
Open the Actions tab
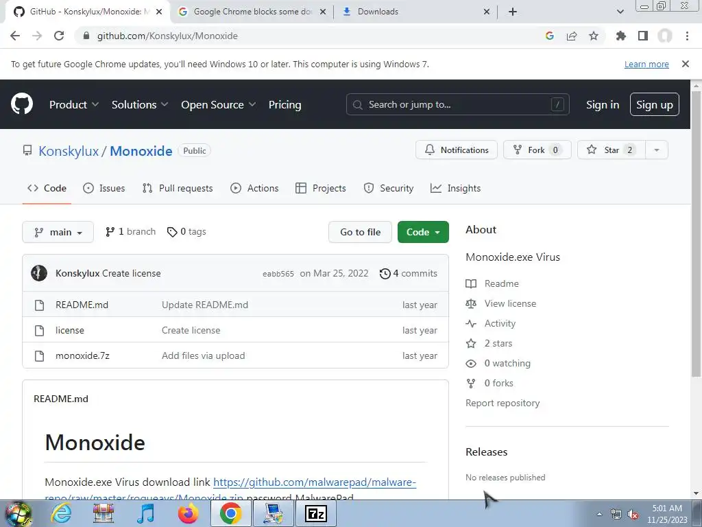pos(254,188)
